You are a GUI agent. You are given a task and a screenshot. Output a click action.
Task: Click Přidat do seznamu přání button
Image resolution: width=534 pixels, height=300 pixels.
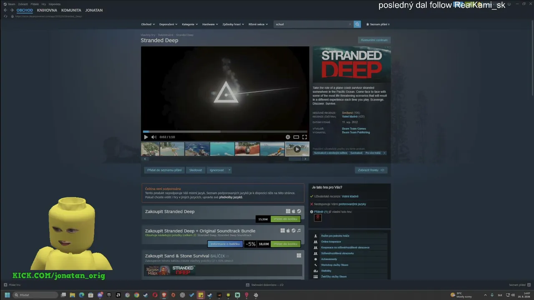point(164,170)
